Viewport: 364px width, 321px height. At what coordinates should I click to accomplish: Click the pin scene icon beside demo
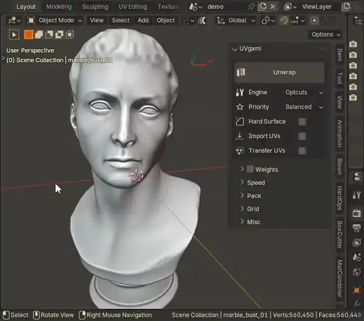(251, 7)
